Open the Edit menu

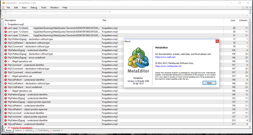pos(16,8)
